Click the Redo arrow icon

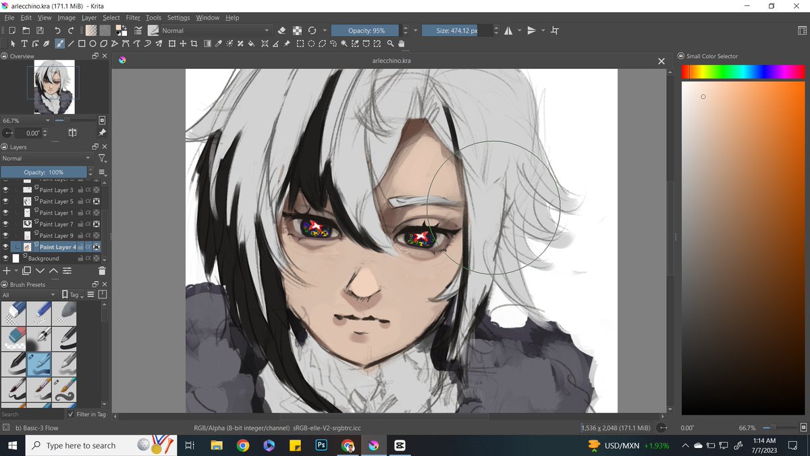(x=71, y=30)
